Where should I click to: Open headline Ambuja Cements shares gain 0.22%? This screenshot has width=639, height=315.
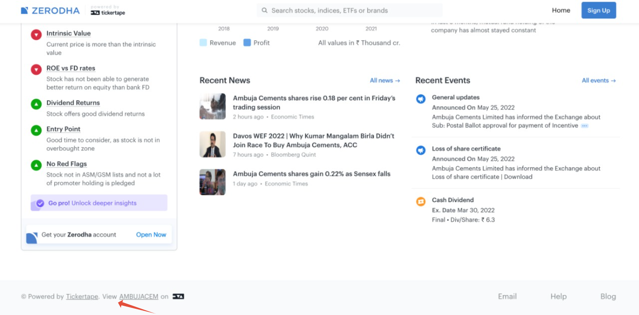tap(312, 174)
